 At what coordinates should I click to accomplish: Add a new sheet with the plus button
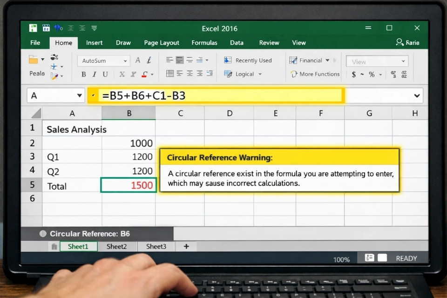pyautogui.click(x=186, y=246)
